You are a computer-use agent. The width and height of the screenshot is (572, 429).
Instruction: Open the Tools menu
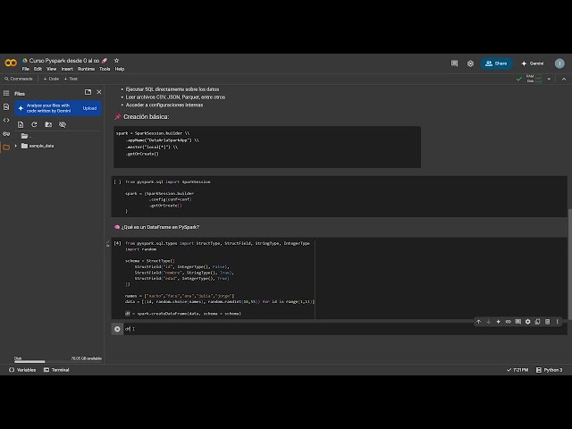tap(105, 69)
